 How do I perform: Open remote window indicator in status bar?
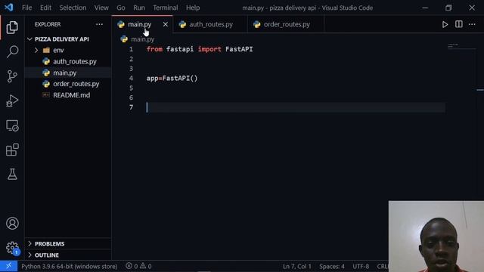pos(8,266)
